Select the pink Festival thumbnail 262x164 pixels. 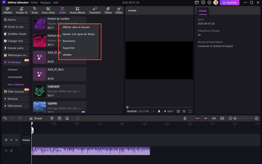pyautogui.click(x=39, y=40)
